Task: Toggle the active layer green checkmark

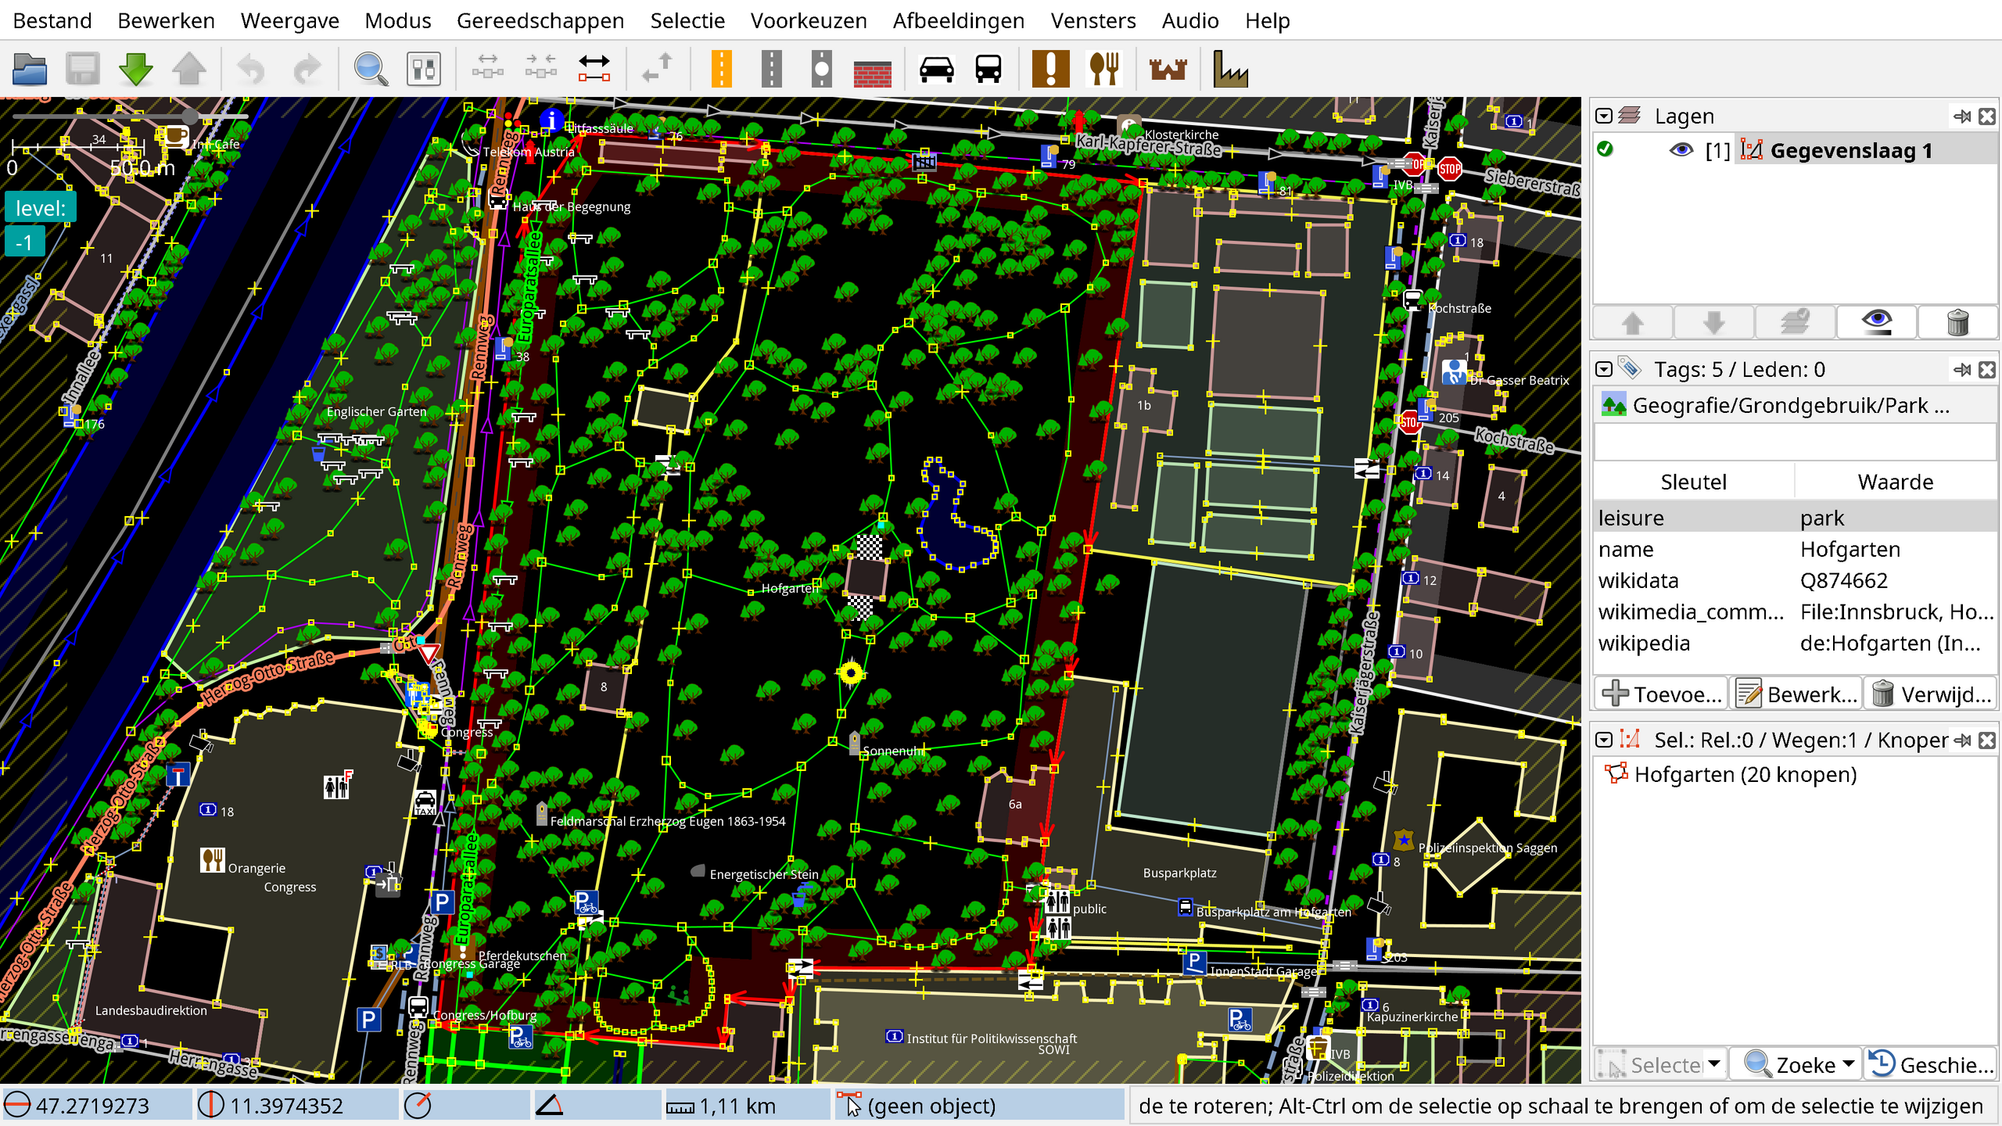Action: pyautogui.click(x=1606, y=149)
